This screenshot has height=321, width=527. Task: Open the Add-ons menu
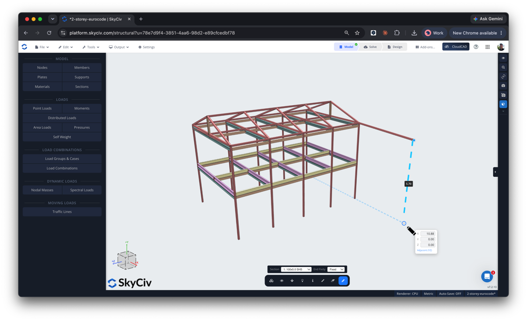425,47
